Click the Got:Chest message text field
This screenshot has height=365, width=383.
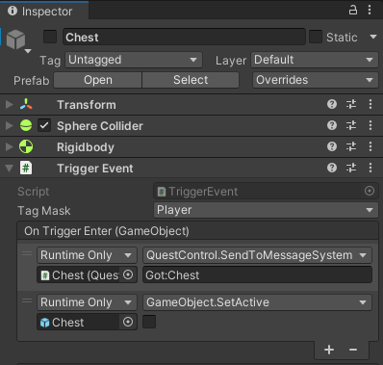point(258,274)
